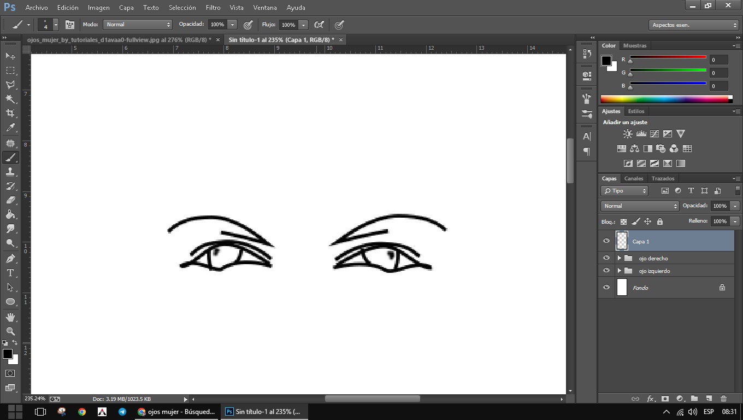Select the Zoom tool
Viewport: 743px width, 420px height.
pos(10,331)
